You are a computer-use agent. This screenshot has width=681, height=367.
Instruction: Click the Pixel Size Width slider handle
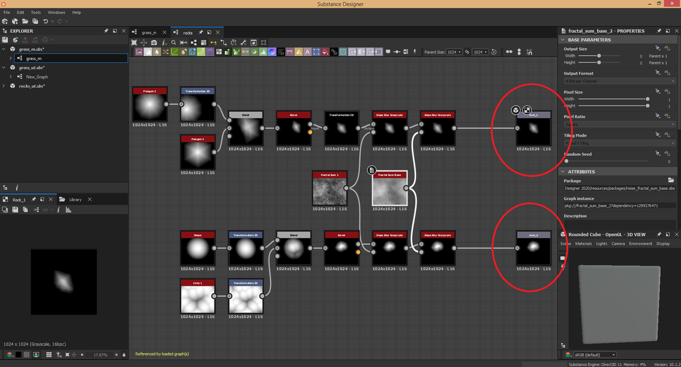point(648,99)
